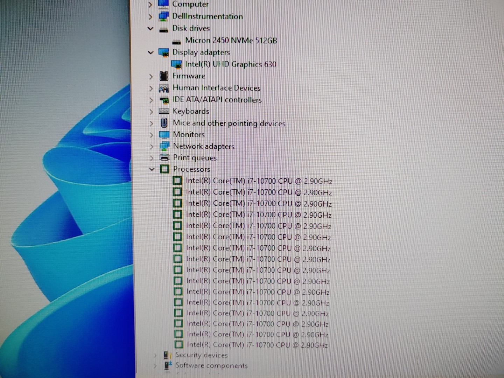504x378 pixels.
Task: Expand the Network adapters node
Action: (152, 147)
